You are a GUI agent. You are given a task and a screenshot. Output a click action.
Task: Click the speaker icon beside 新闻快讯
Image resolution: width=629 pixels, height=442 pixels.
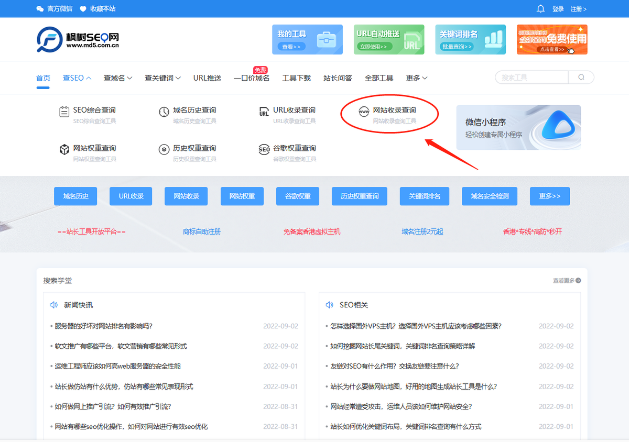point(53,305)
